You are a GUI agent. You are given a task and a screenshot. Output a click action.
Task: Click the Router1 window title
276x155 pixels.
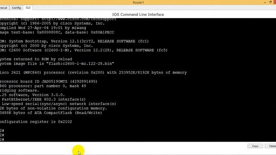tap(138, 3)
